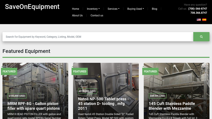Open MRM RPF-8G Gallon piston filler listing
This screenshot has width=212, height=119.
34,106
